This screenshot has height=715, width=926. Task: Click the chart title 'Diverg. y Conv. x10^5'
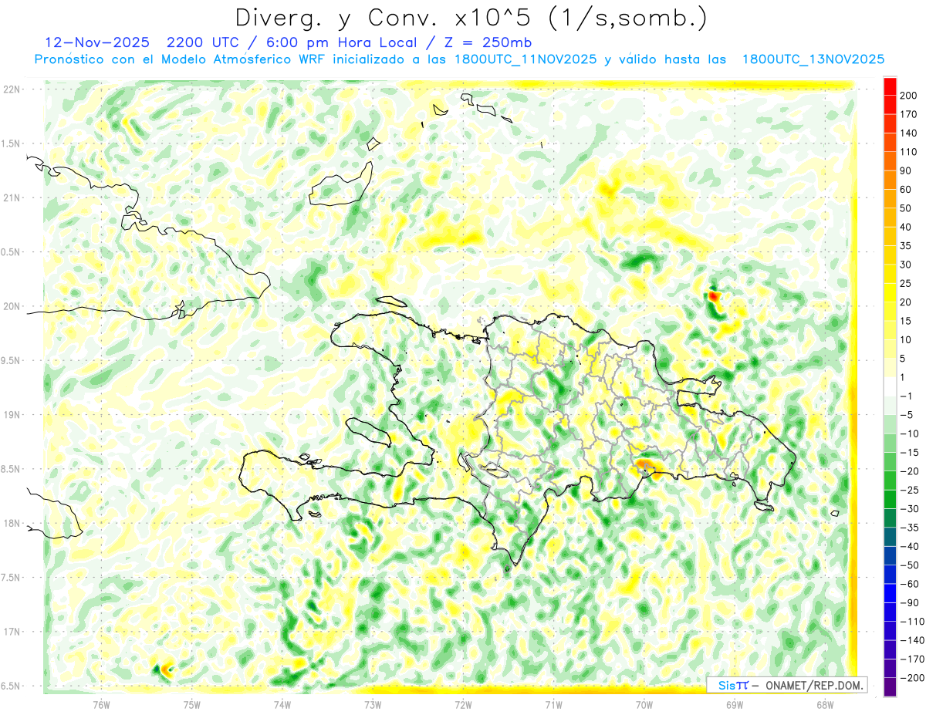[x=383, y=17]
